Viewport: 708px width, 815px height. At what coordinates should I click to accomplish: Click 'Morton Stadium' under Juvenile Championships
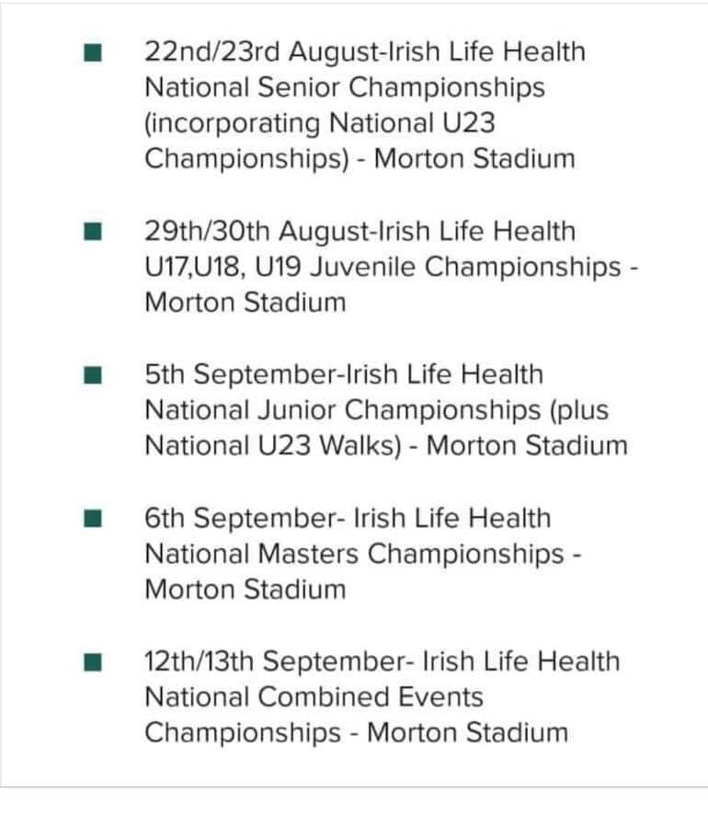(246, 302)
